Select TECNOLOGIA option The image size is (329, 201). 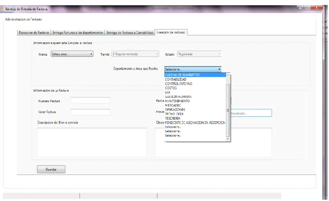tap(195, 114)
